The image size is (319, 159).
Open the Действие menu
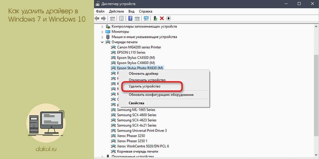pos(116,11)
